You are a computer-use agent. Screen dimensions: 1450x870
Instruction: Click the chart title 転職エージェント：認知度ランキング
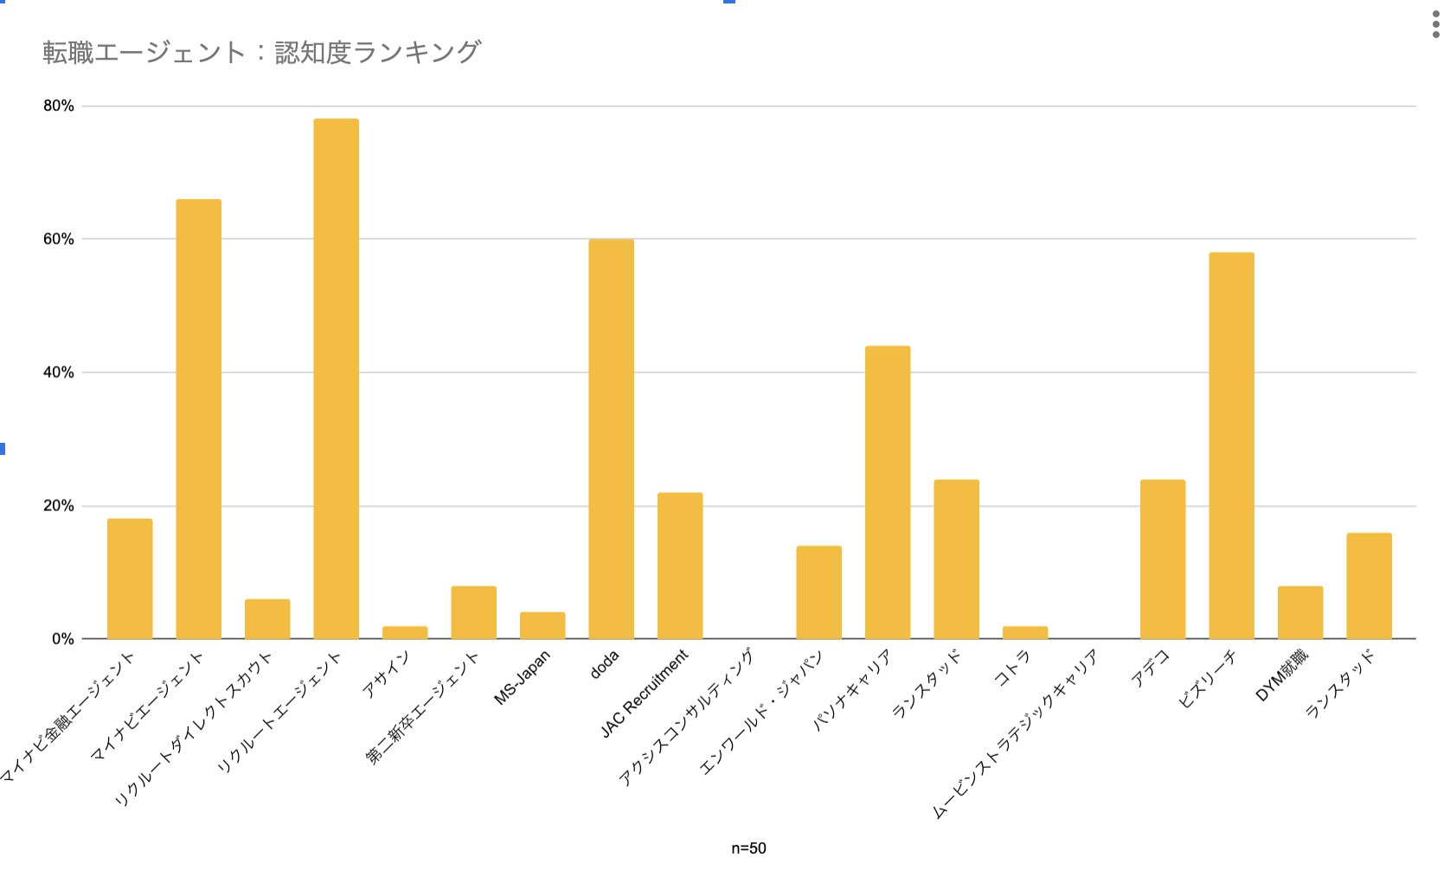coord(261,52)
